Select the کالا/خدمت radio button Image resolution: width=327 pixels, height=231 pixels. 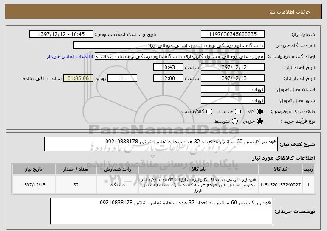[x=209, y=111]
